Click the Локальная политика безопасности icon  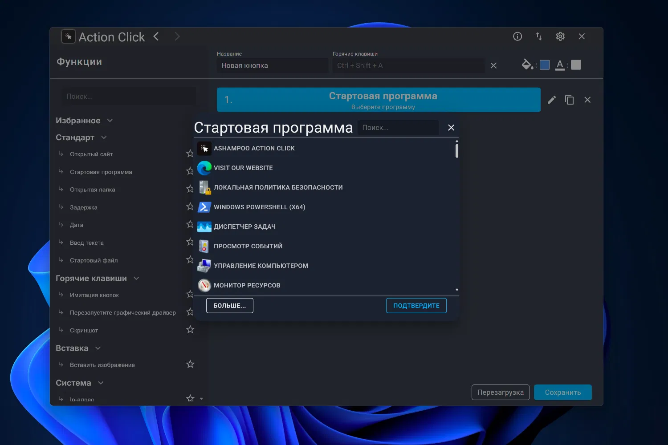pyautogui.click(x=204, y=188)
